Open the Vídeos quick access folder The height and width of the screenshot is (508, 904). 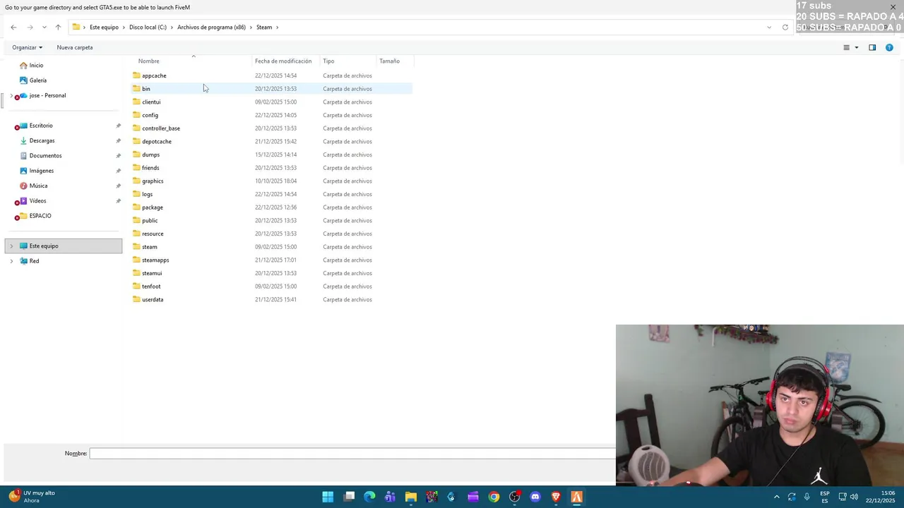pos(37,201)
